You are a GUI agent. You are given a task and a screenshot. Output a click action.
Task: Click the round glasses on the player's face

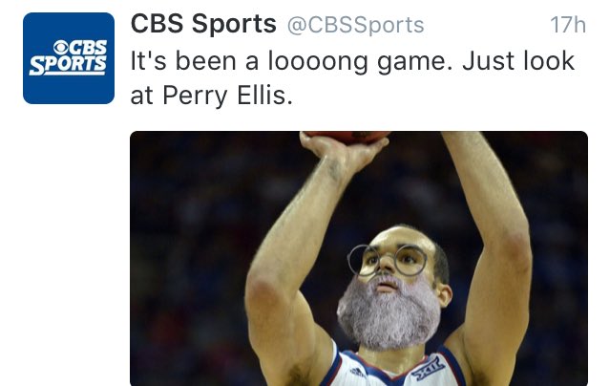387,260
